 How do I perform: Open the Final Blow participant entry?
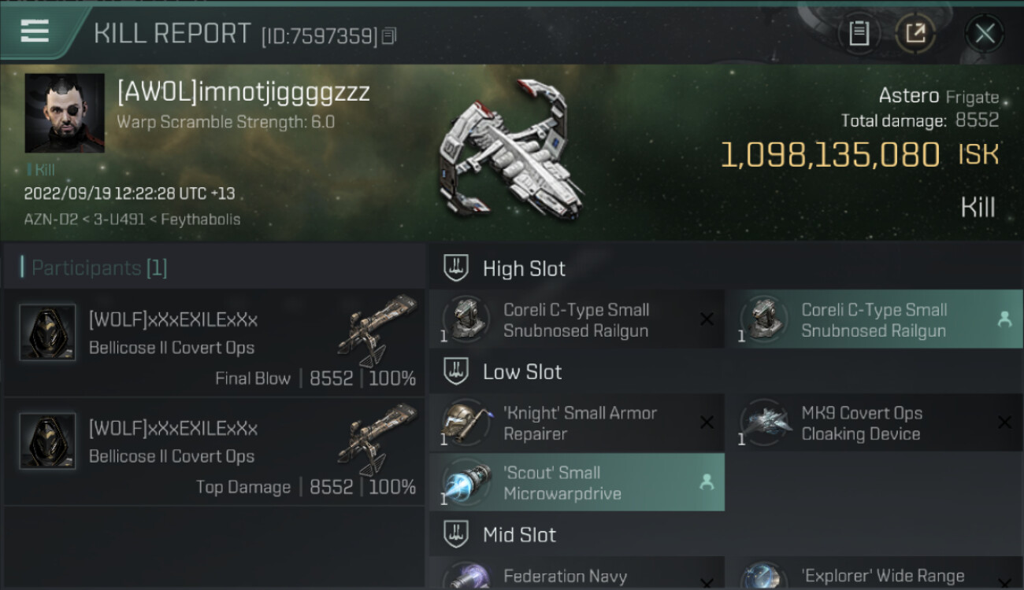(x=214, y=343)
